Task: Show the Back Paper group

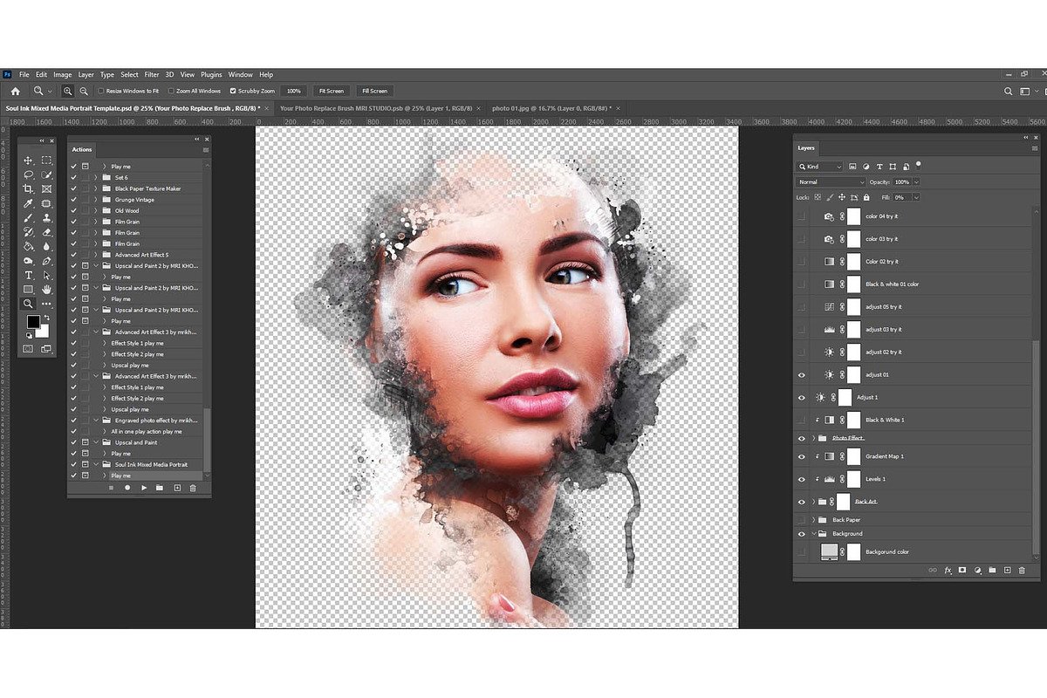Action: 802,519
